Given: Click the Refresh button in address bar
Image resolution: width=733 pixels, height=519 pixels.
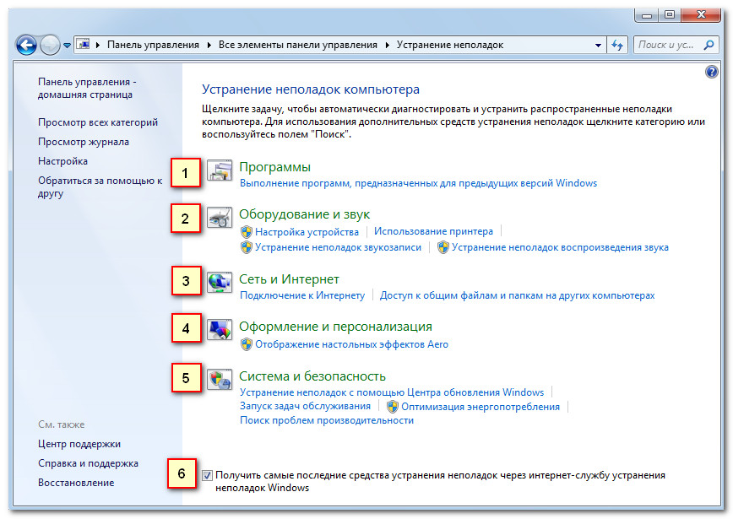Looking at the screenshot, I should click(x=617, y=46).
